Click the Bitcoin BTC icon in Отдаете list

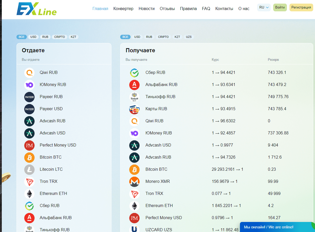point(29,157)
